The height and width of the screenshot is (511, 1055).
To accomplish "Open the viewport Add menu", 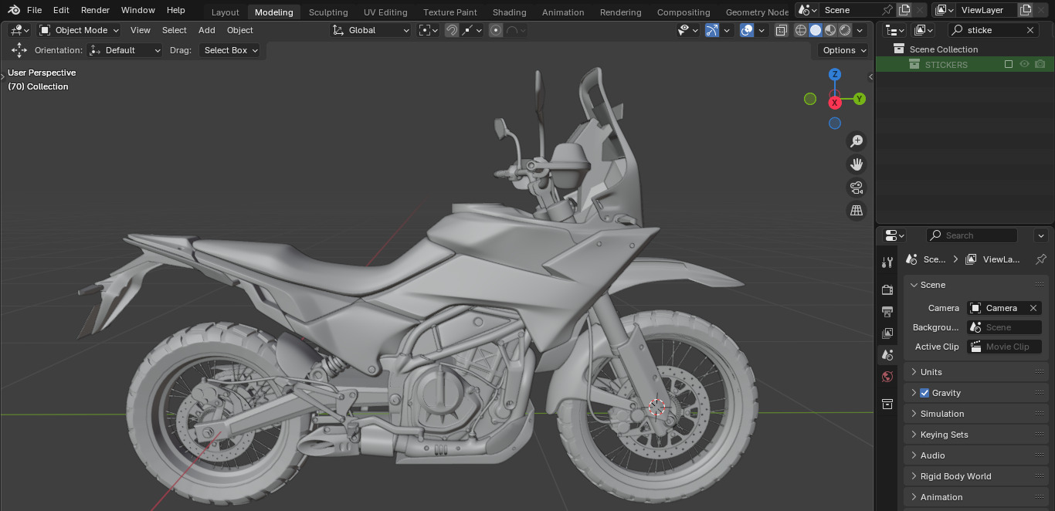I will tap(207, 30).
